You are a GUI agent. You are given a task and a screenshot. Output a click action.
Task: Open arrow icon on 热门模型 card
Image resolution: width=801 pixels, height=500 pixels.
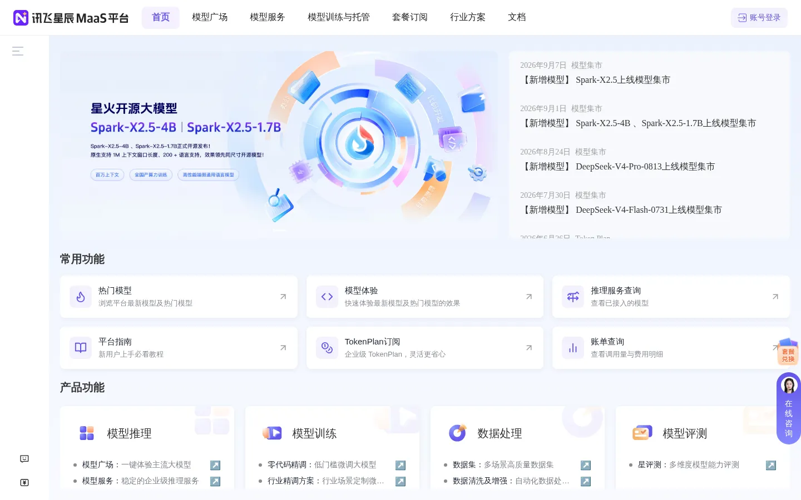pyautogui.click(x=283, y=297)
